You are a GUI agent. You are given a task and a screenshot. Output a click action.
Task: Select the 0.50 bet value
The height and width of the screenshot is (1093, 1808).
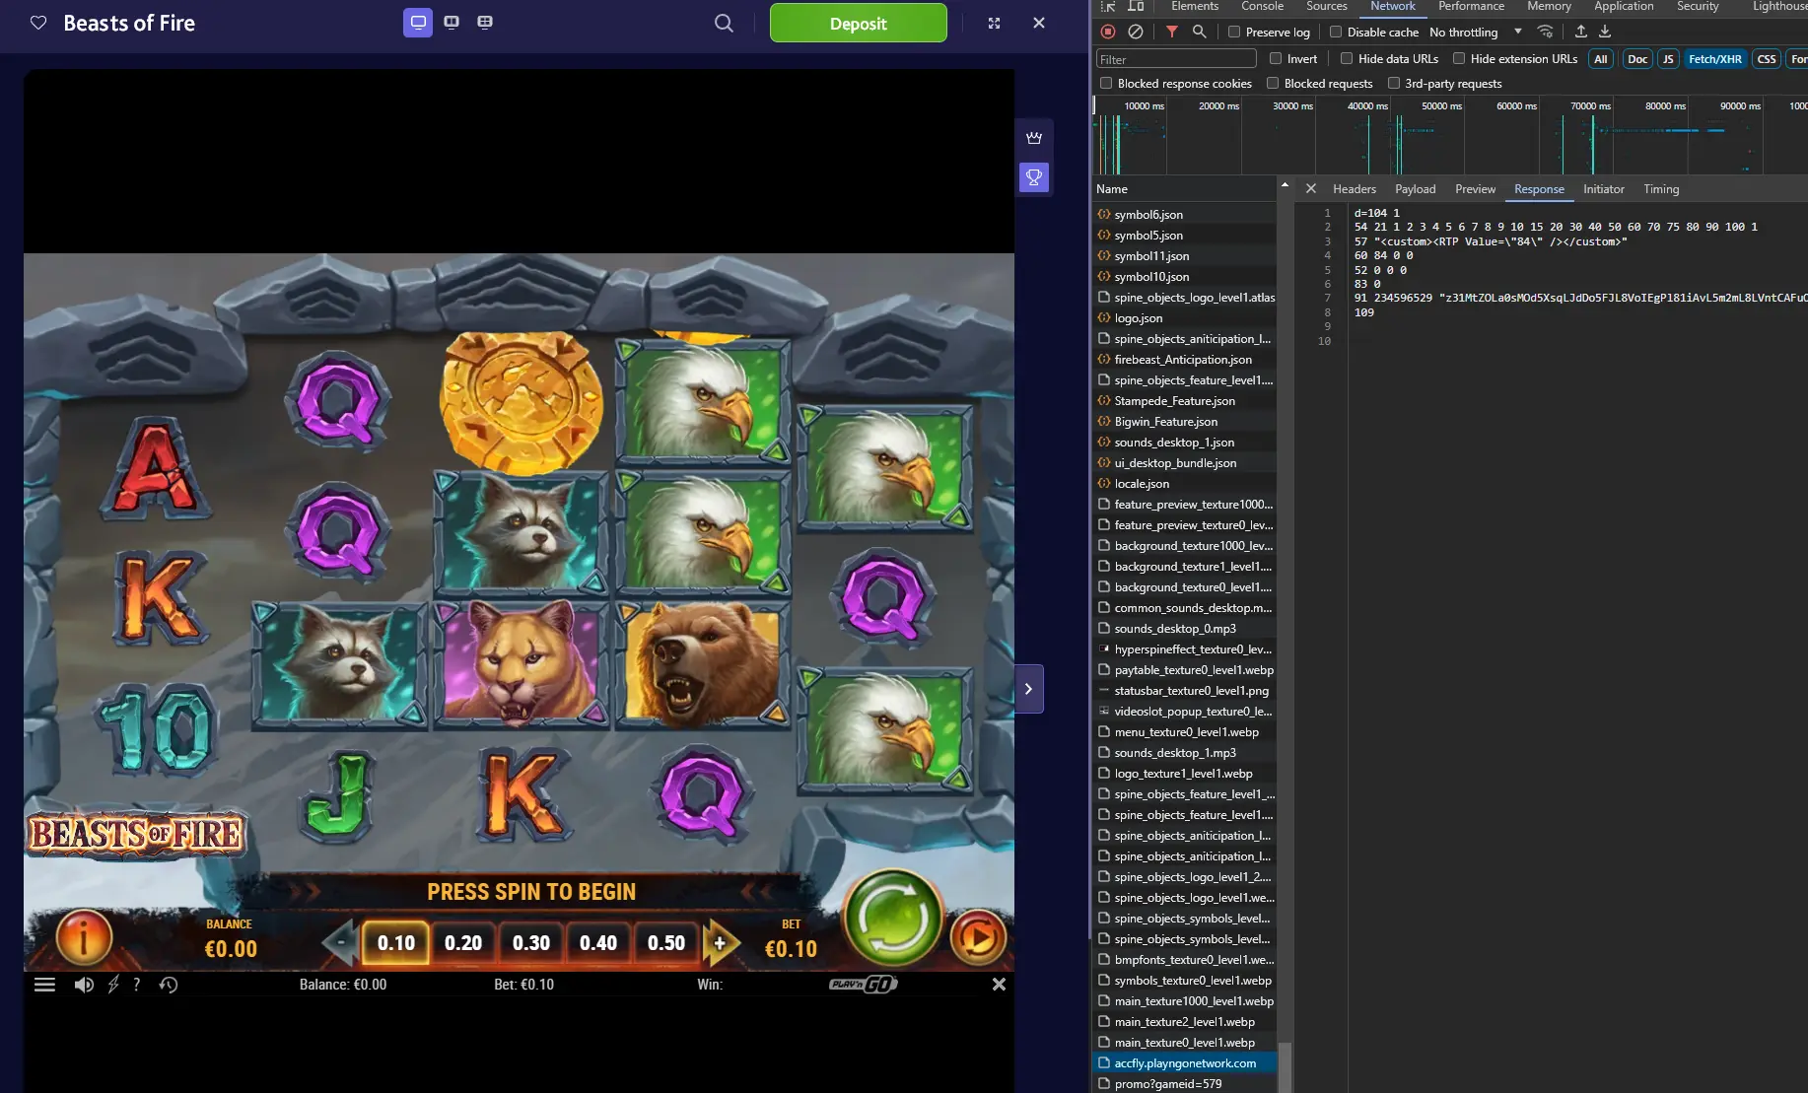[x=666, y=943]
